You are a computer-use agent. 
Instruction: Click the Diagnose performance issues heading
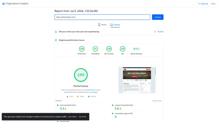[72, 40]
